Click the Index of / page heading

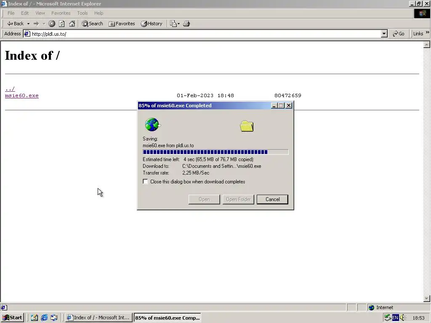32,56
